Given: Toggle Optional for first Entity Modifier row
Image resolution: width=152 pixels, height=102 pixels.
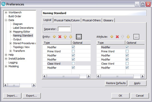Looking at the screenshot, I should pos(73,47).
